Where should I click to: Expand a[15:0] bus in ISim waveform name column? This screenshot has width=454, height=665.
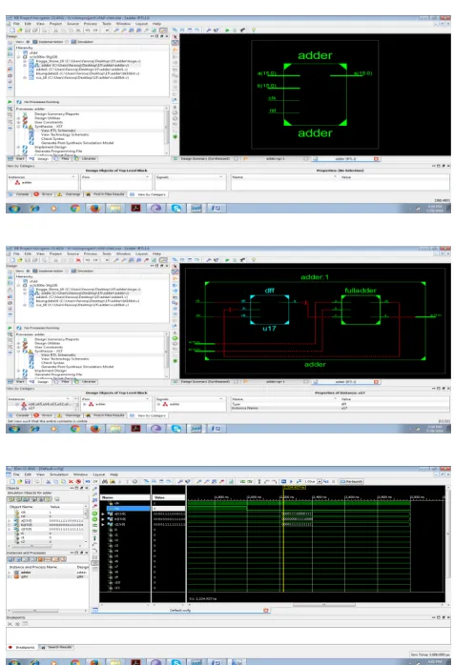tap(103, 514)
